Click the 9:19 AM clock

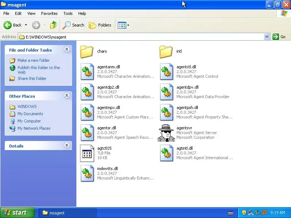[x=278, y=213]
